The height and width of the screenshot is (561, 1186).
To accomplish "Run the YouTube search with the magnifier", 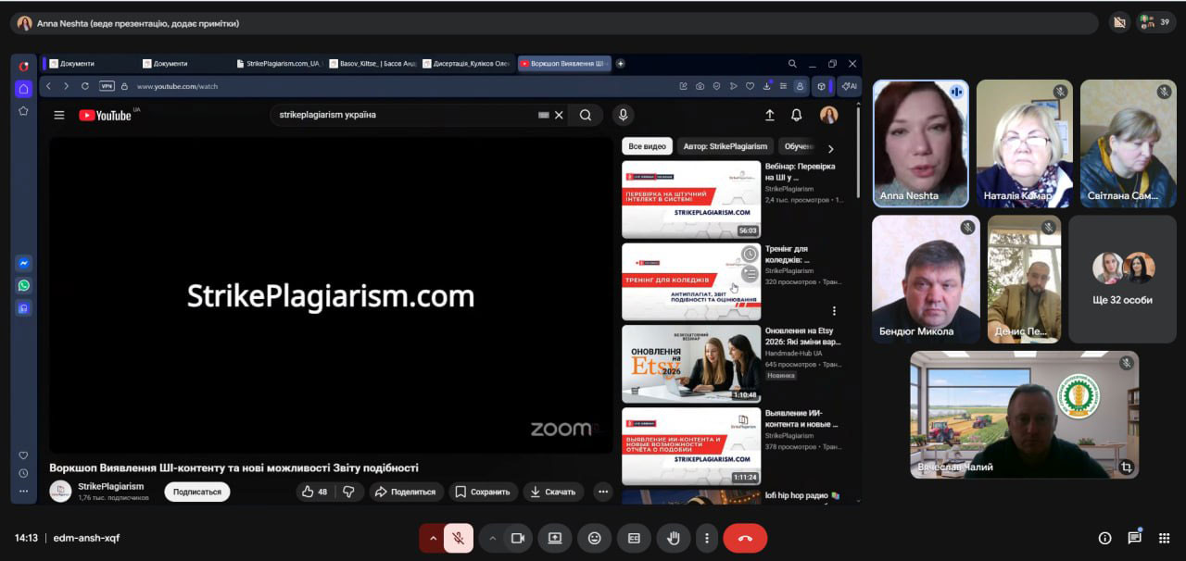I will [586, 115].
